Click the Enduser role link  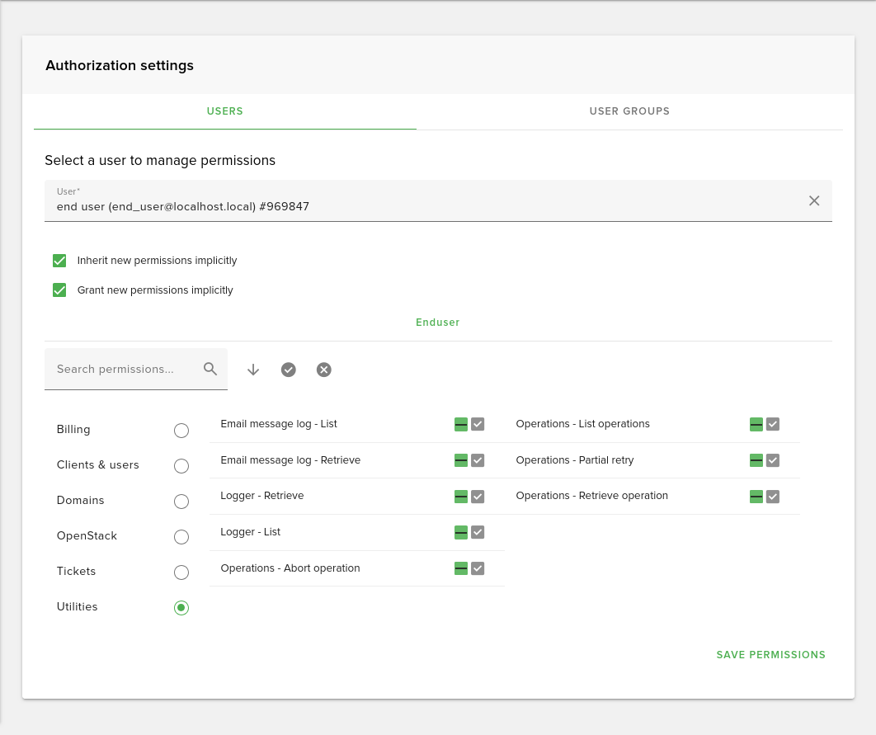(437, 323)
